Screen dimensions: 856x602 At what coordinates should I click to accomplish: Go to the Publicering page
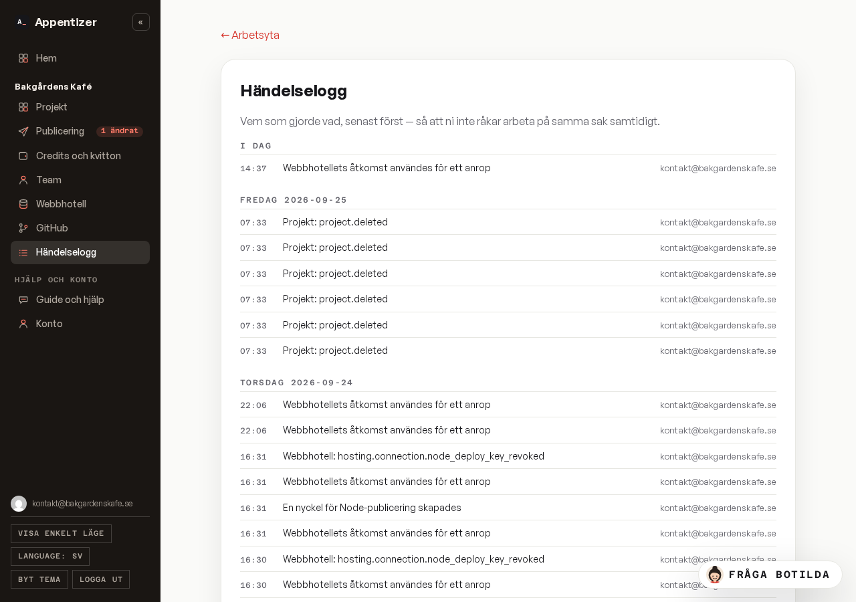(x=80, y=131)
